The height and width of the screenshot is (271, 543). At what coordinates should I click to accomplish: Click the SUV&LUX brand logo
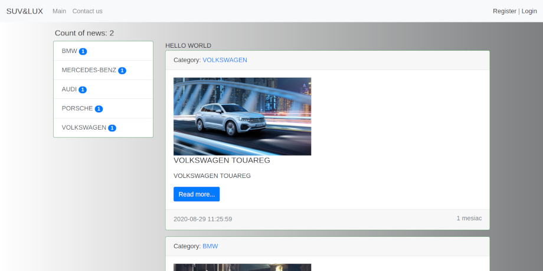[x=24, y=11]
